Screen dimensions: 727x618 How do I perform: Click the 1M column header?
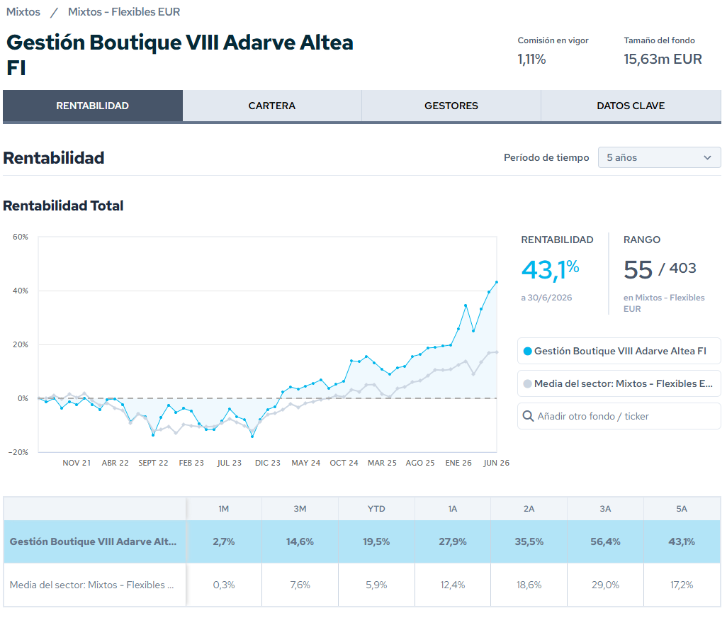pyautogui.click(x=224, y=509)
